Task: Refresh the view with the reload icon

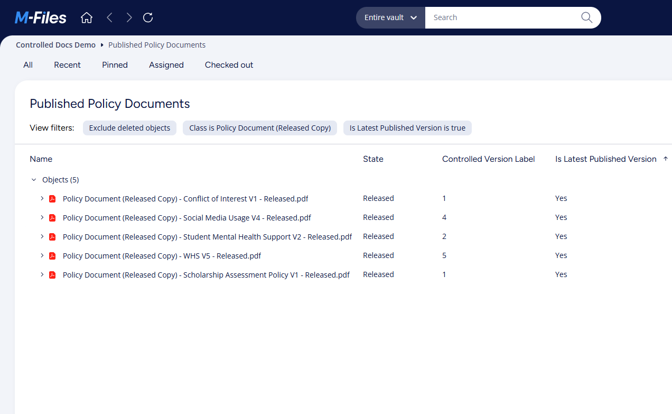Action: [148, 17]
